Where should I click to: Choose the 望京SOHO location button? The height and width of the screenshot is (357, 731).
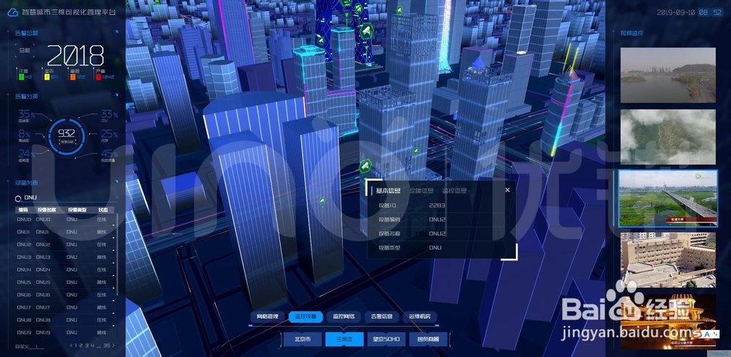pos(387,339)
